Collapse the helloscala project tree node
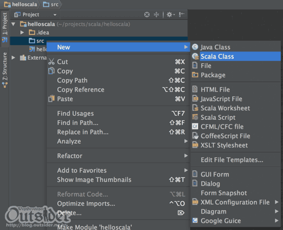The width and height of the screenshot is (283, 230). (x=14, y=24)
